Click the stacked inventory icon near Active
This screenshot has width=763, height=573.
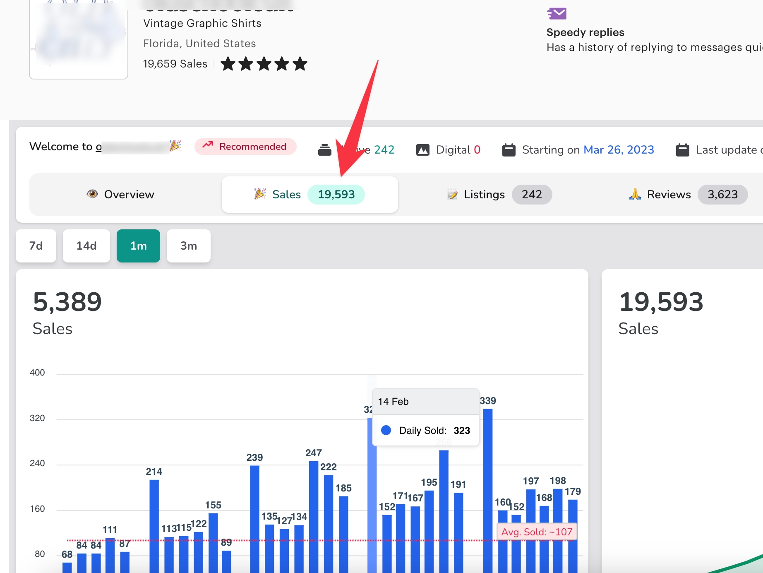click(x=325, y=150)
